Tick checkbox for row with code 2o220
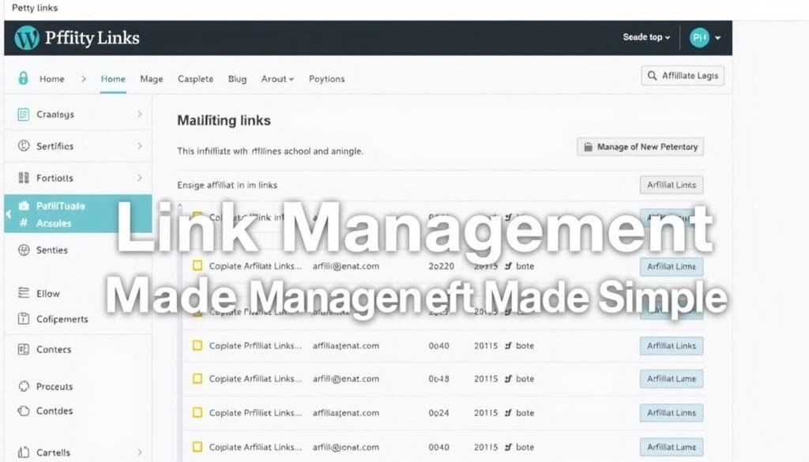This screenshot has width=809, height=462. [197, 266]
